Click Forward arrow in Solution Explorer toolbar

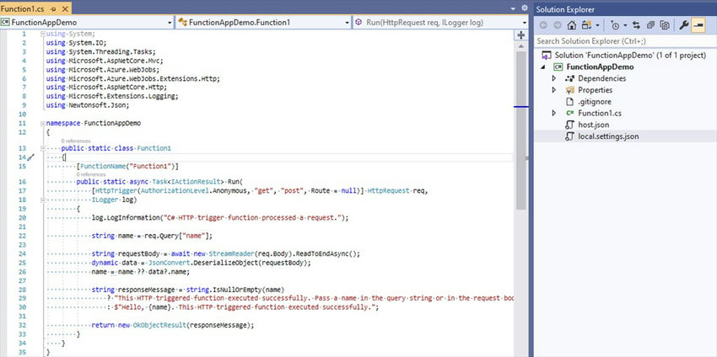(557, 25)
